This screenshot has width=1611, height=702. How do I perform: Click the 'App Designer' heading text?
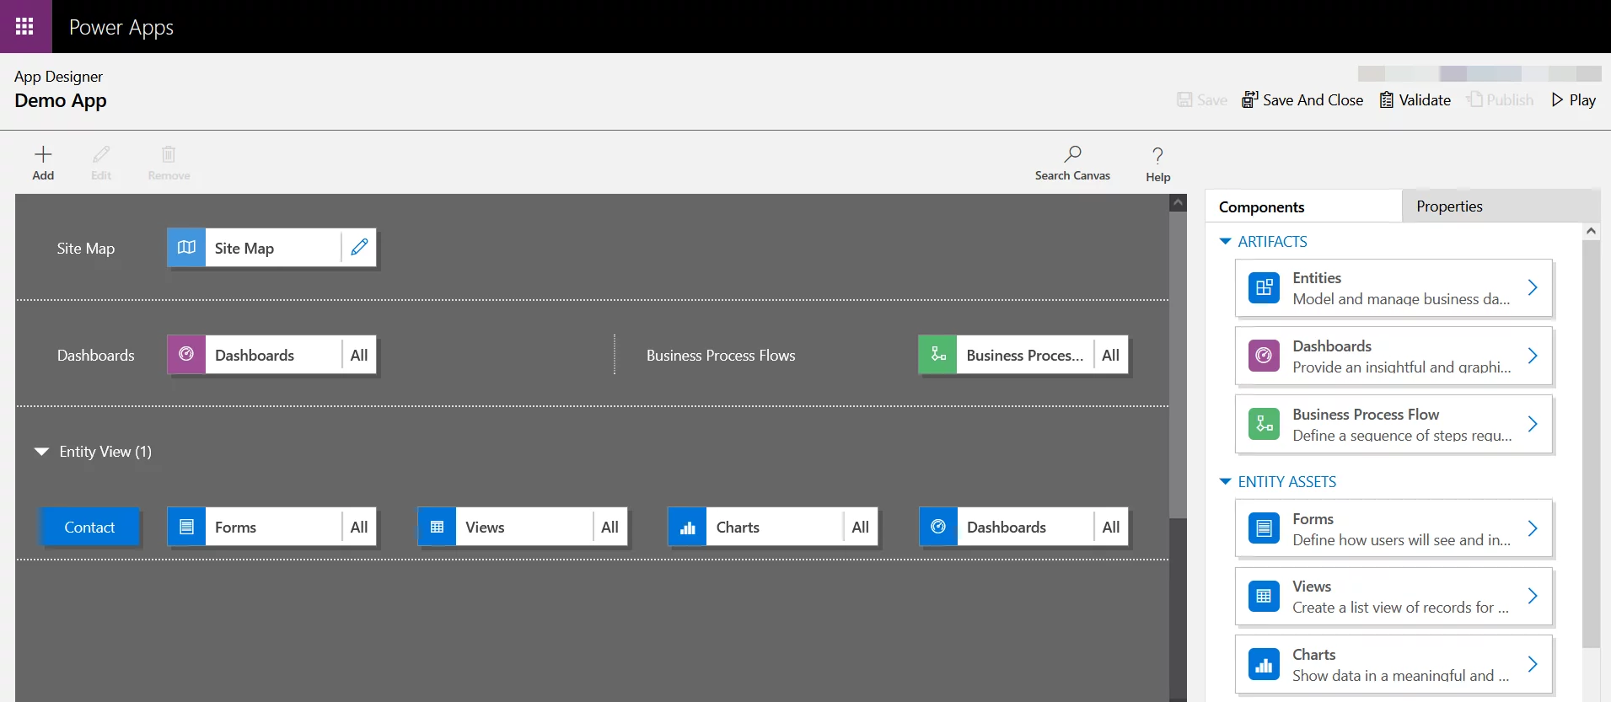pos(58,76)
